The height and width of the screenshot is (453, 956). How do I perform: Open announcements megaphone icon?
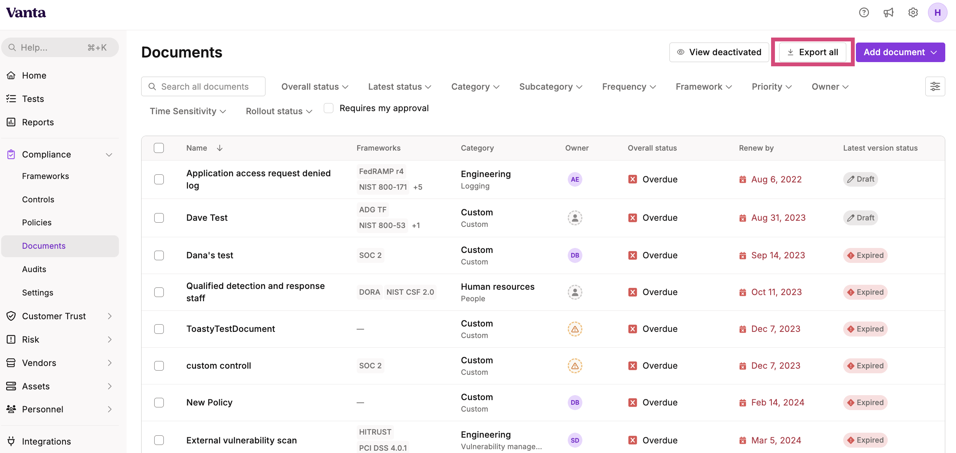(888, 13)
